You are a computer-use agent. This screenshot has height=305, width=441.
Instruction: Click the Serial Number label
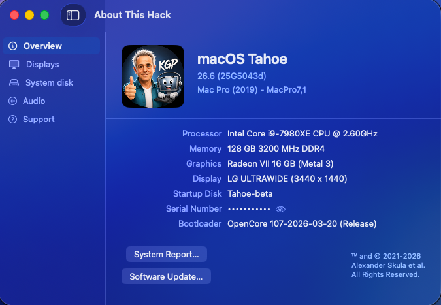pyautogui.click(x=194, y=208)
